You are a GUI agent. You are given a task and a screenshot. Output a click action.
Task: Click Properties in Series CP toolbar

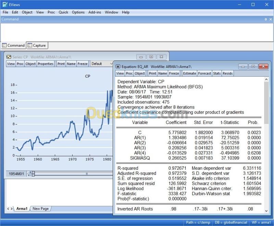tap(46, 64)
